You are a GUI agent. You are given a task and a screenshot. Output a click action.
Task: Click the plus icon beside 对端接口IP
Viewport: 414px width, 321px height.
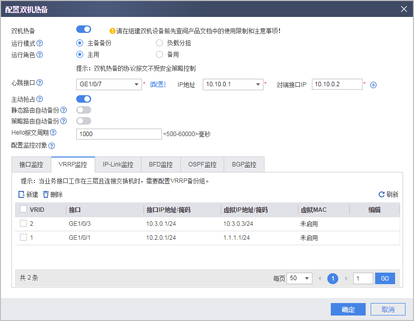tap(373, 84)
